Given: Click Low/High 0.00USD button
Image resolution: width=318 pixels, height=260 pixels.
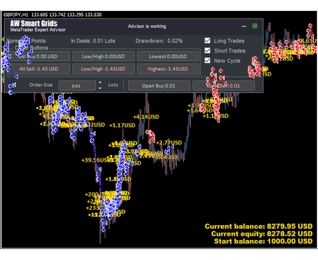Looking at the screenshot, I should pos(103,57).
